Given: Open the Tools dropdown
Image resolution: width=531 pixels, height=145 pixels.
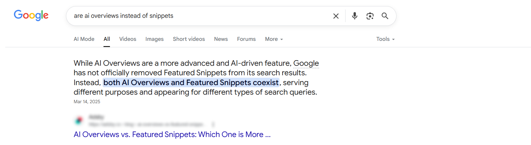Looking at the screenshot, I should (385, 39).
